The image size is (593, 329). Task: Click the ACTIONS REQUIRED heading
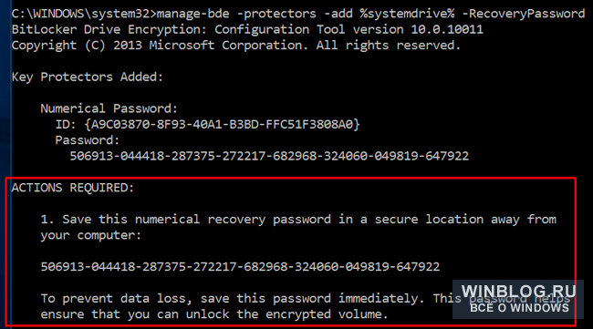pyautogui.click(x=73, y=188)
